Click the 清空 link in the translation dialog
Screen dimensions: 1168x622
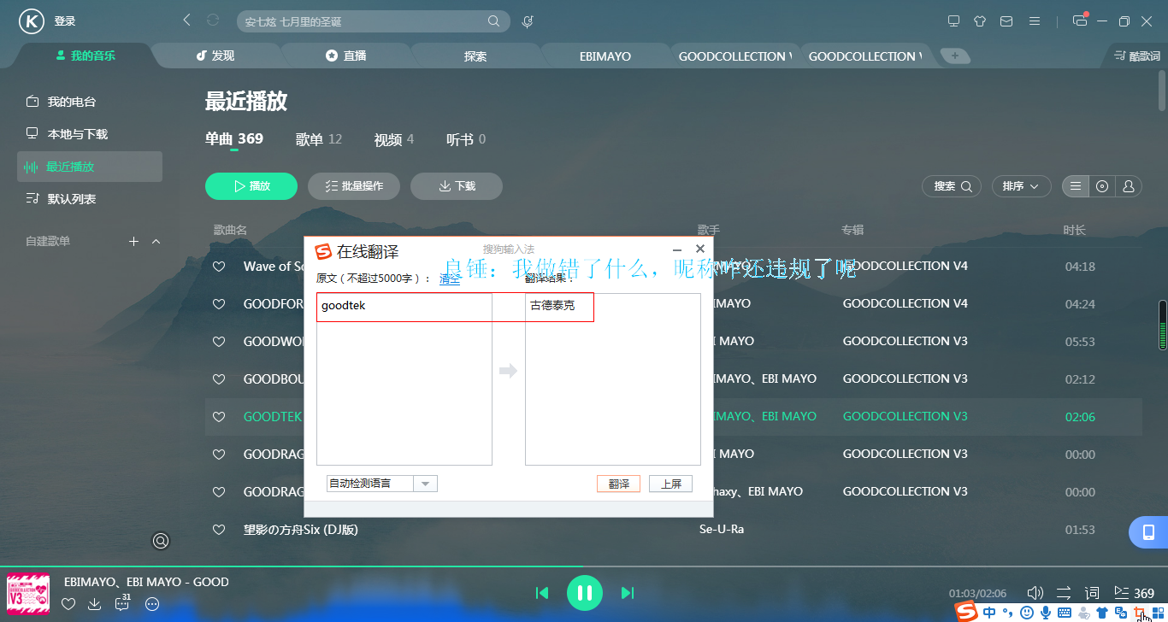click(x=450, y=279)
